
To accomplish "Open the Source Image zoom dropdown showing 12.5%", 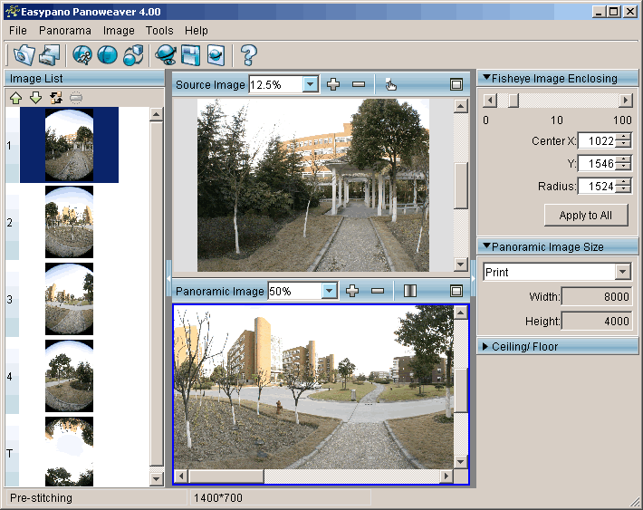I will pos(311,84).
